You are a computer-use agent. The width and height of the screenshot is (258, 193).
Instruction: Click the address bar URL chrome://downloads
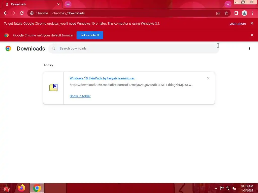point(69,13)
